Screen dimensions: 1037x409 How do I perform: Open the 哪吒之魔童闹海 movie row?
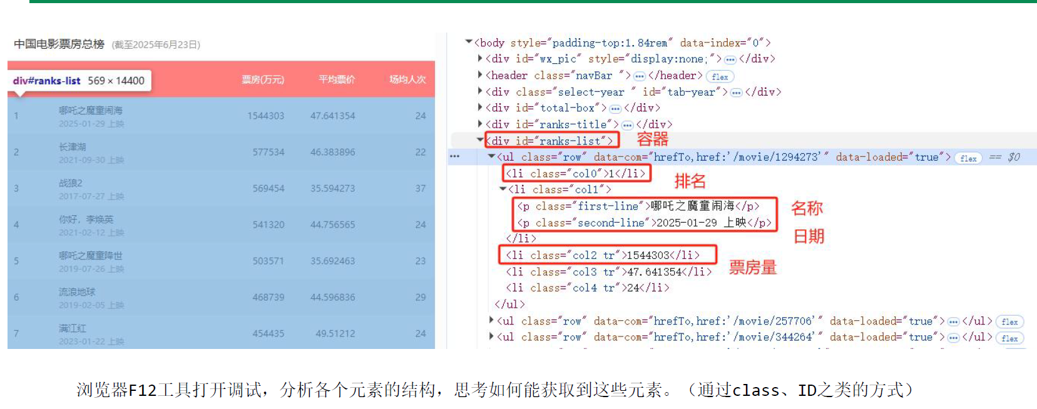[221, 116]
